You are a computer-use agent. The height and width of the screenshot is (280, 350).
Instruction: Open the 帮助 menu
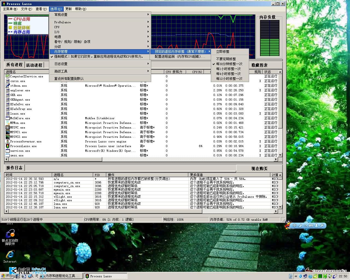81,9
